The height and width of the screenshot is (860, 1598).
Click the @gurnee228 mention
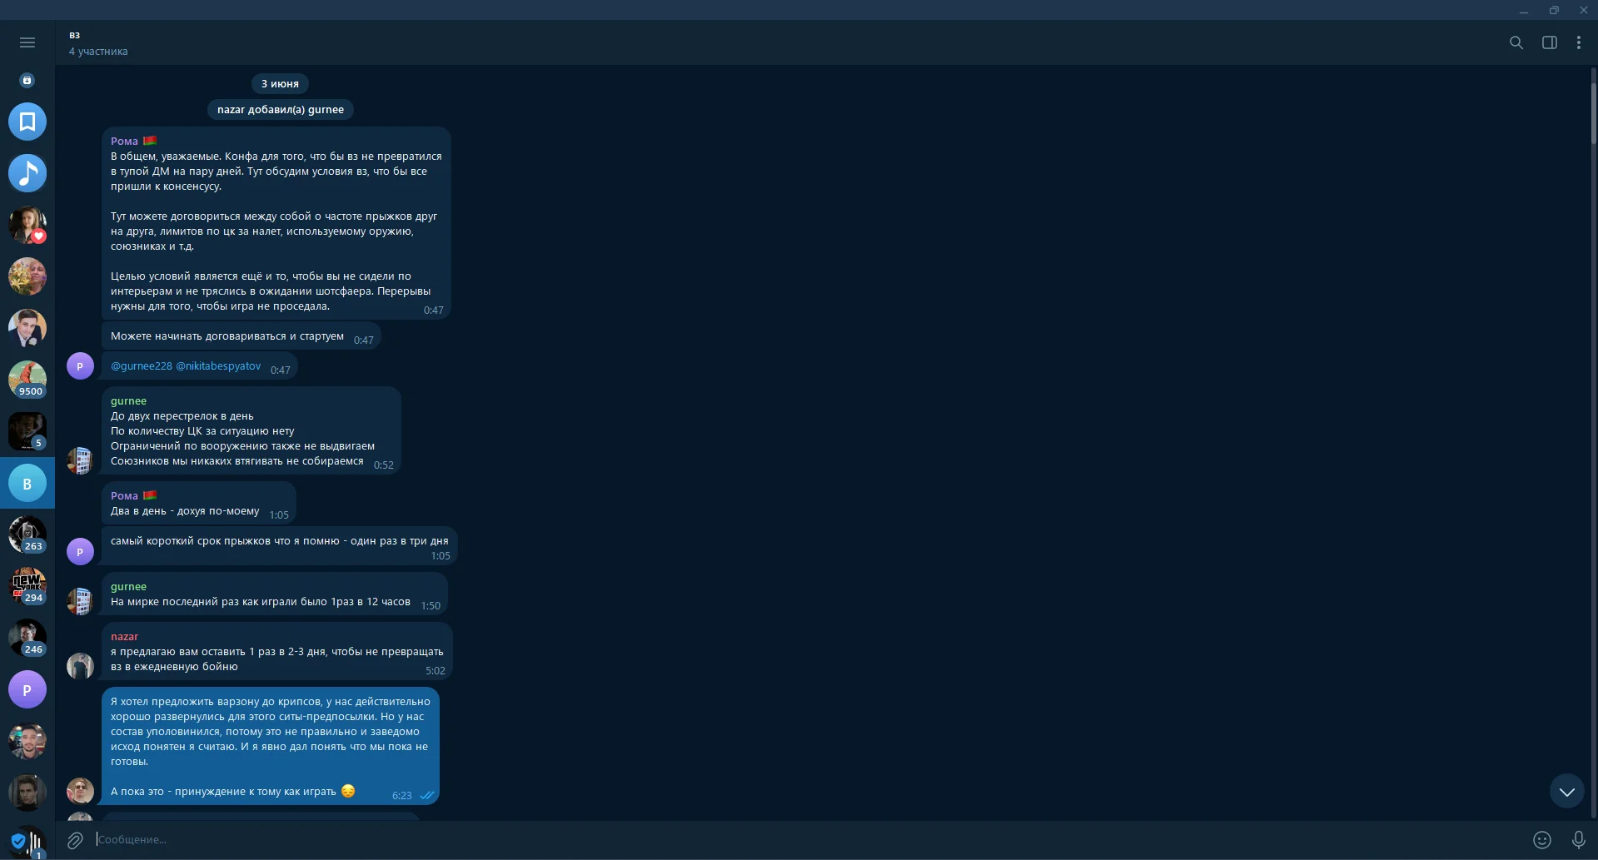tap(142, 365)
